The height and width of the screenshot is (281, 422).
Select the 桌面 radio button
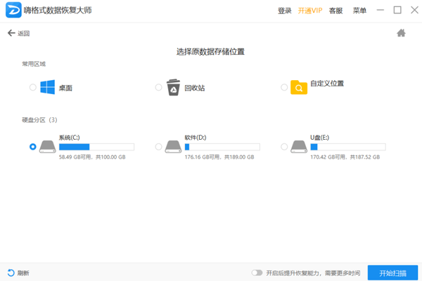(33, 88)
